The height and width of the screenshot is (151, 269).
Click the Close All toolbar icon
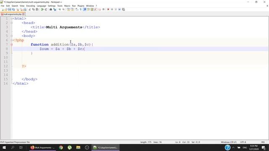point(21,9)
